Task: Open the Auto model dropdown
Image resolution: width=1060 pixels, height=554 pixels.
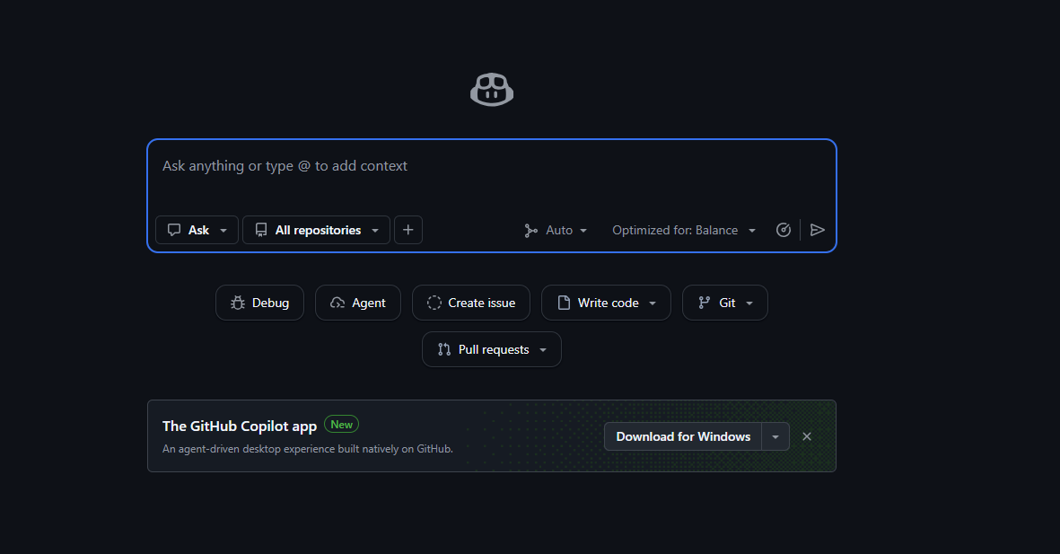Action: click(x=556, y=230)
